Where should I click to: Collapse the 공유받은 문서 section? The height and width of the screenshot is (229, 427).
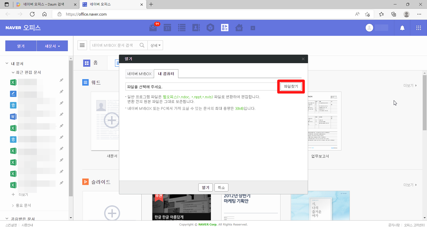point(7,219)
